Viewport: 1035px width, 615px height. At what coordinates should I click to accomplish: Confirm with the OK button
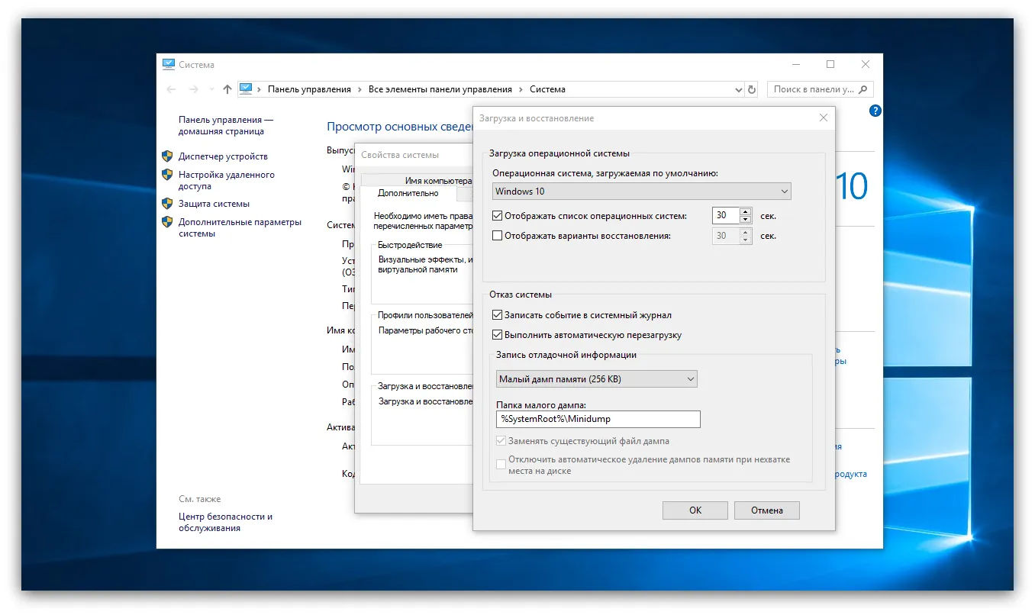(695, 510)
